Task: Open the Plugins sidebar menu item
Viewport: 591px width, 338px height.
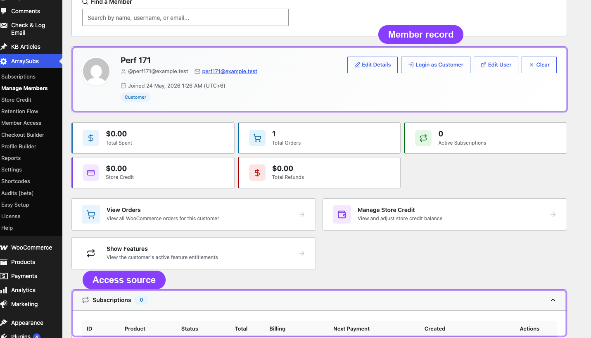Action: [x=21, y=336]
